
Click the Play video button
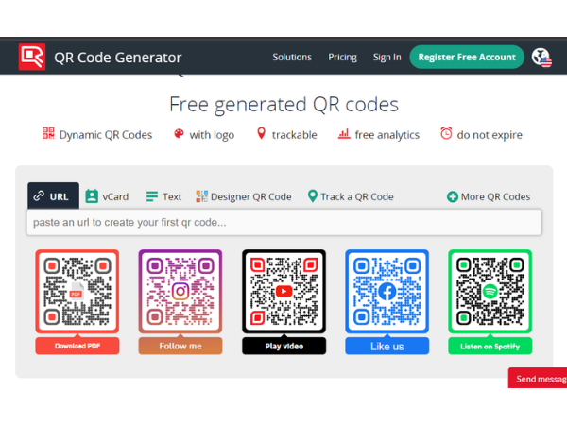pyautogui.click(x=283, y=346)
